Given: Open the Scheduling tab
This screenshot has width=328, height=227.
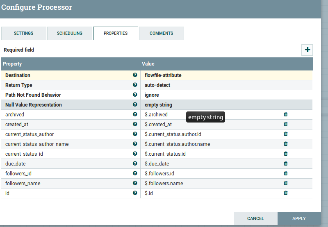Looking at the screenshot, I should point(70,34).
